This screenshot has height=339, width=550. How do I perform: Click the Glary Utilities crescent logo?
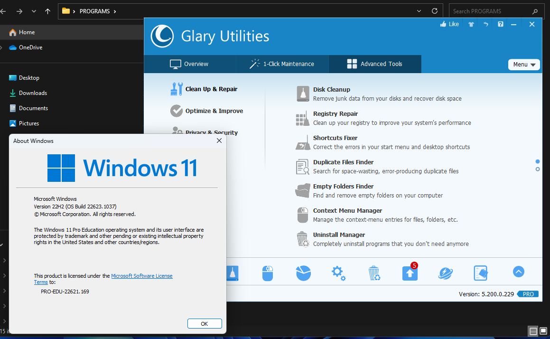[x=162, y=36]
